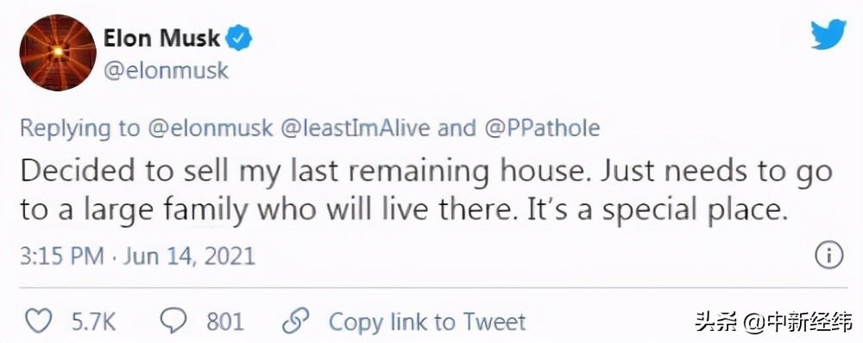The width and height of the screenshot is (863, 343).
Task: Open @elonmusk in the Replying to line
Action: (211, 128)
